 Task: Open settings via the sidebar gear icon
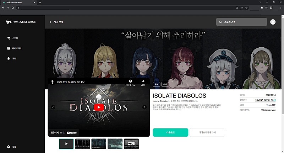coord(9,147)
